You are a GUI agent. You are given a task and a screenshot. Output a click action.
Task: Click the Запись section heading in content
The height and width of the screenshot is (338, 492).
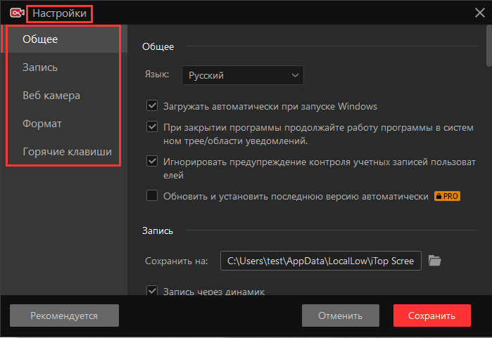point(158,231)
